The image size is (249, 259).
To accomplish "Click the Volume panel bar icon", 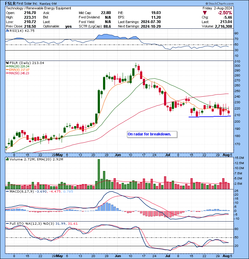I will coord(7,159).
